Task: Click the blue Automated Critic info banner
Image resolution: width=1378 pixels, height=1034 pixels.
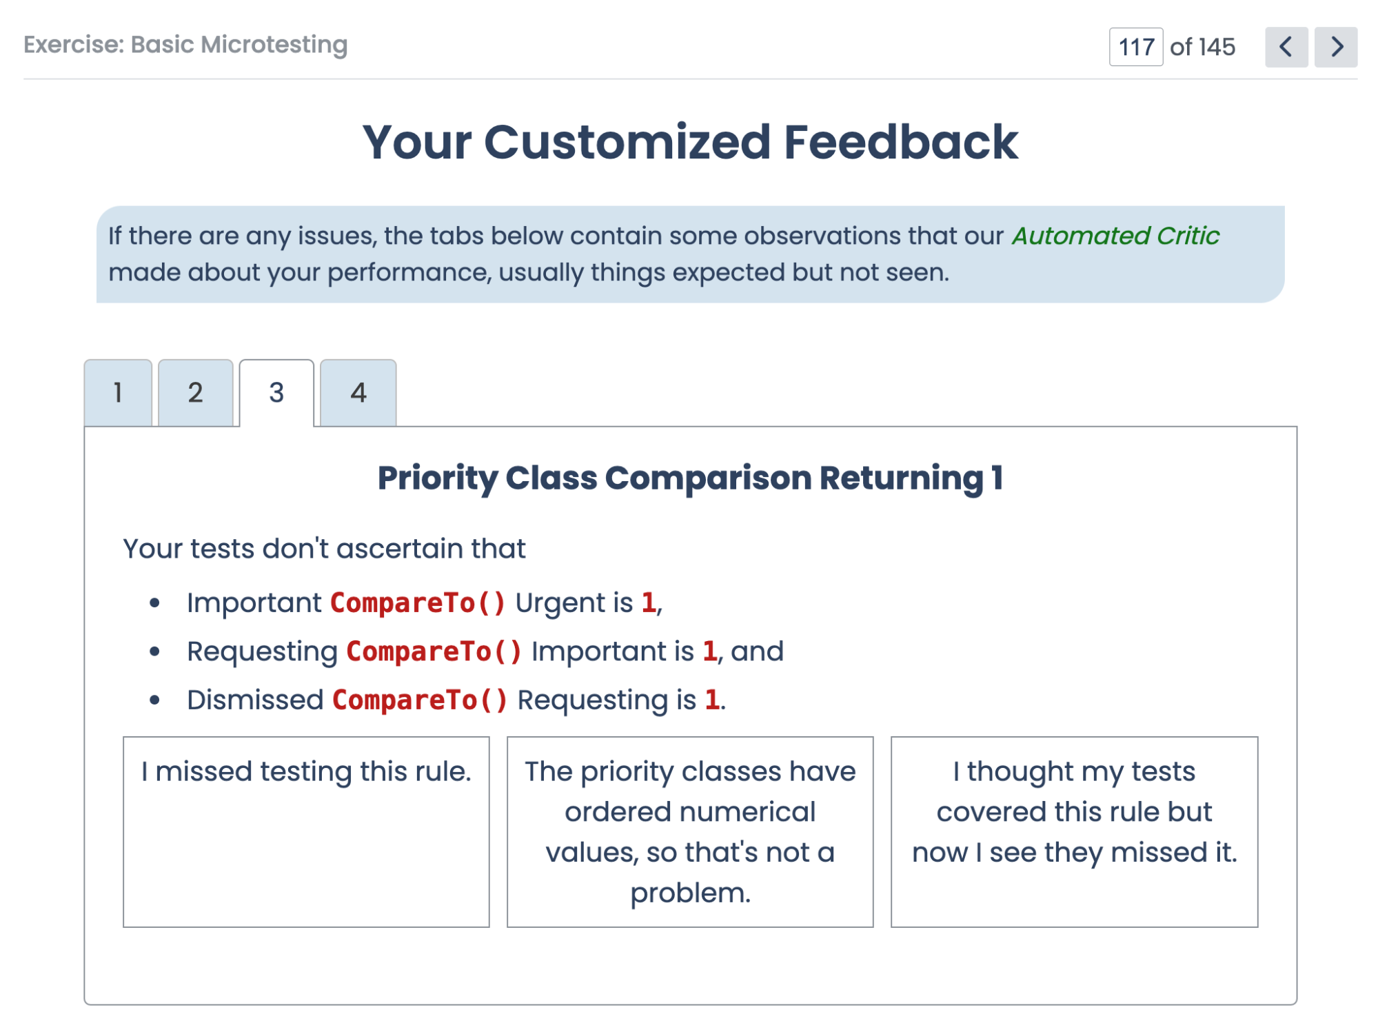Action: click(690, 254)
